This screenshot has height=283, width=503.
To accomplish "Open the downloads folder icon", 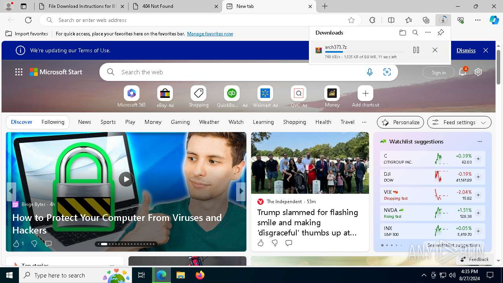I will coord(403,33).
